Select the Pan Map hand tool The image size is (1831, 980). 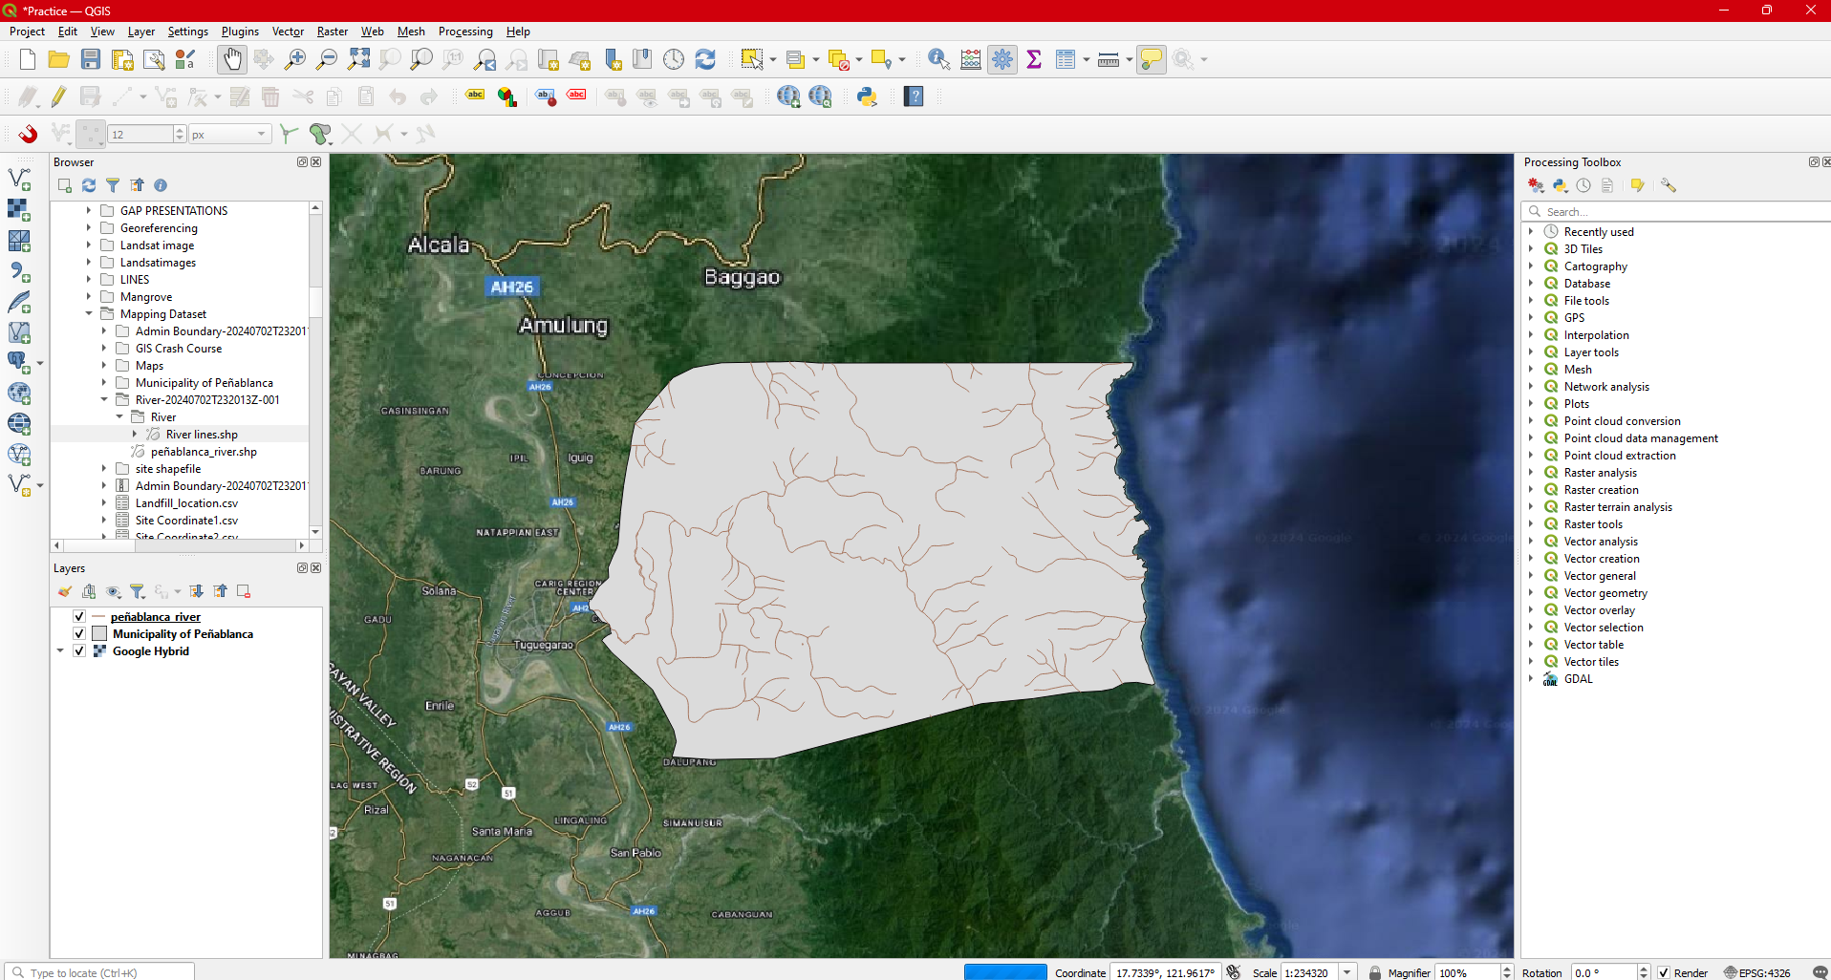tap(232, 59)
